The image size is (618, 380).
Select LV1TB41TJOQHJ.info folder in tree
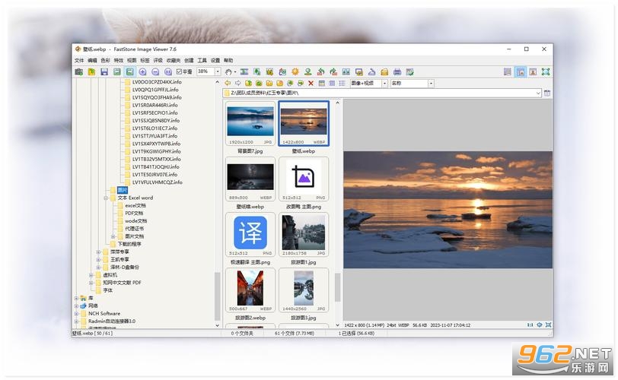156,166
